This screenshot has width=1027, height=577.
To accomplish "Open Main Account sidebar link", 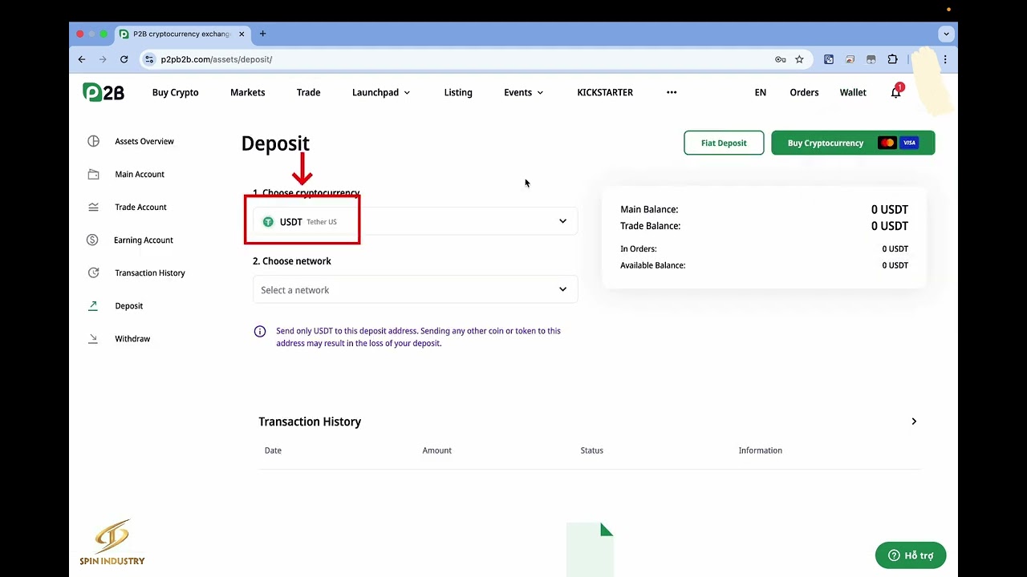I will (x=140, y=174).
